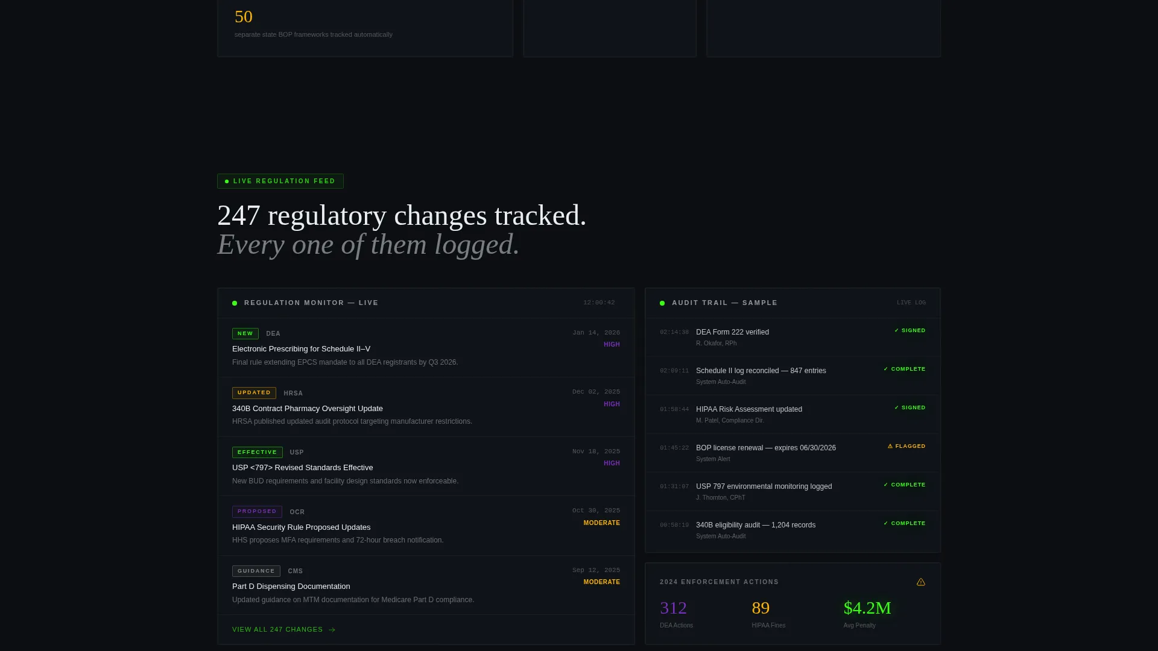The image size is (1158, 651).
Task: Open 340B eligibility audit — 1,204 records entry
Action: (x=793, y=530)
